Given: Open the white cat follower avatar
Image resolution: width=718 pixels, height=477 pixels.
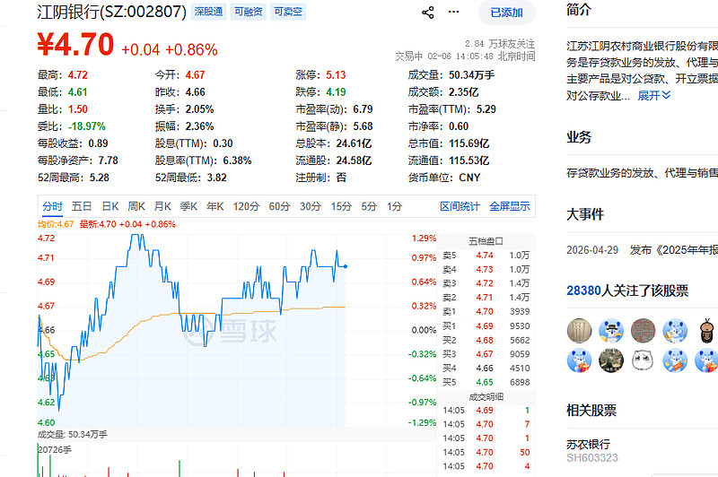Looking at the screenshot, I should pyautogui.click(x=644, y=360).
